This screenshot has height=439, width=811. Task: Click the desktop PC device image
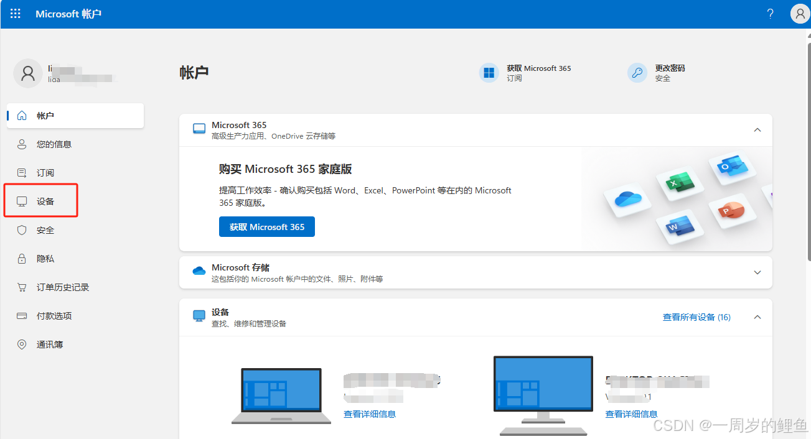click(x=543, y=395)
